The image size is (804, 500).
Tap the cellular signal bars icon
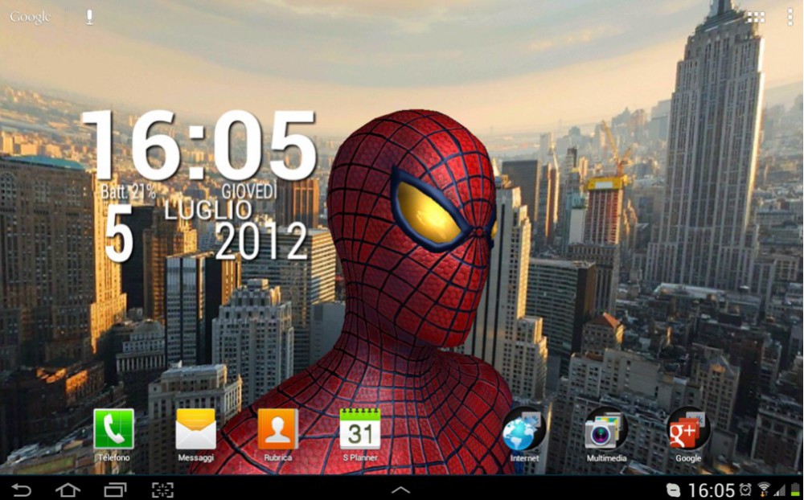pyautogui.click(x=781, y=490)
